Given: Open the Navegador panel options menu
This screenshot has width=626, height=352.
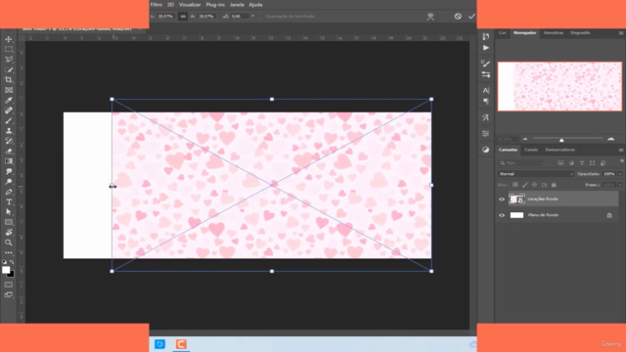Looking at the screenshot, I should point(621,33).
